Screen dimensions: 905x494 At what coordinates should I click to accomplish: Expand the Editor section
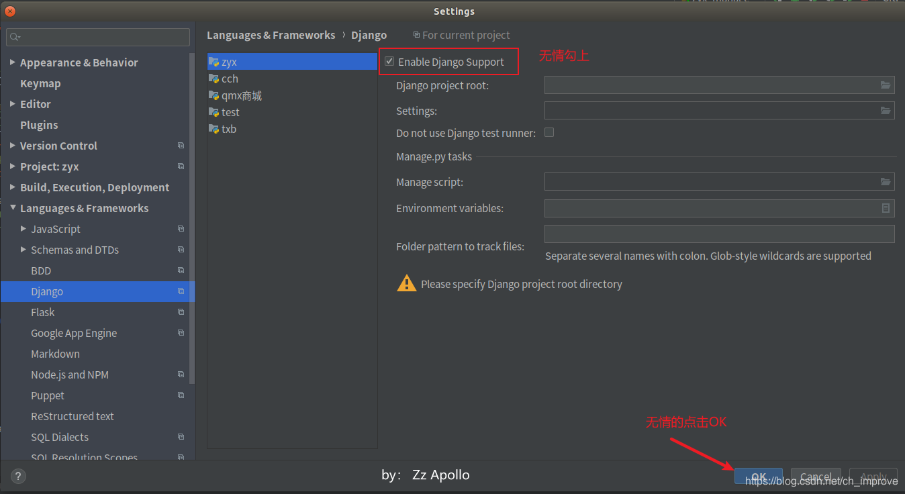click(x=13, y=103)
